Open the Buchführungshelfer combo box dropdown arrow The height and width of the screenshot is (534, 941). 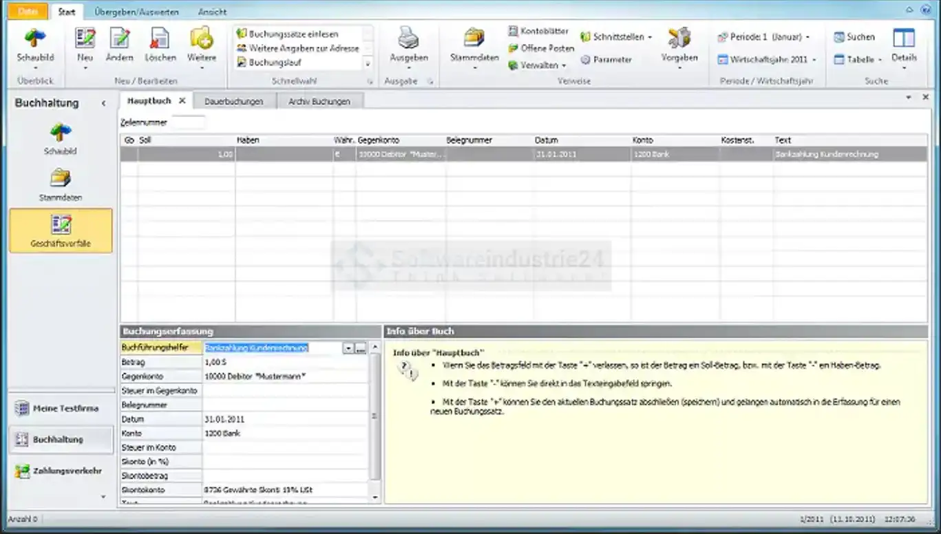[x=348, y=348]
